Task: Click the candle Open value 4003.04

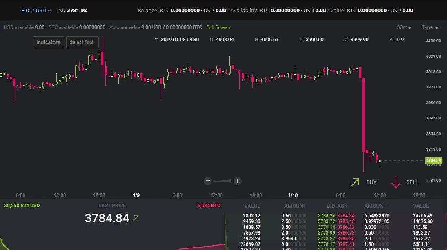Action: (x=225, y=40)
